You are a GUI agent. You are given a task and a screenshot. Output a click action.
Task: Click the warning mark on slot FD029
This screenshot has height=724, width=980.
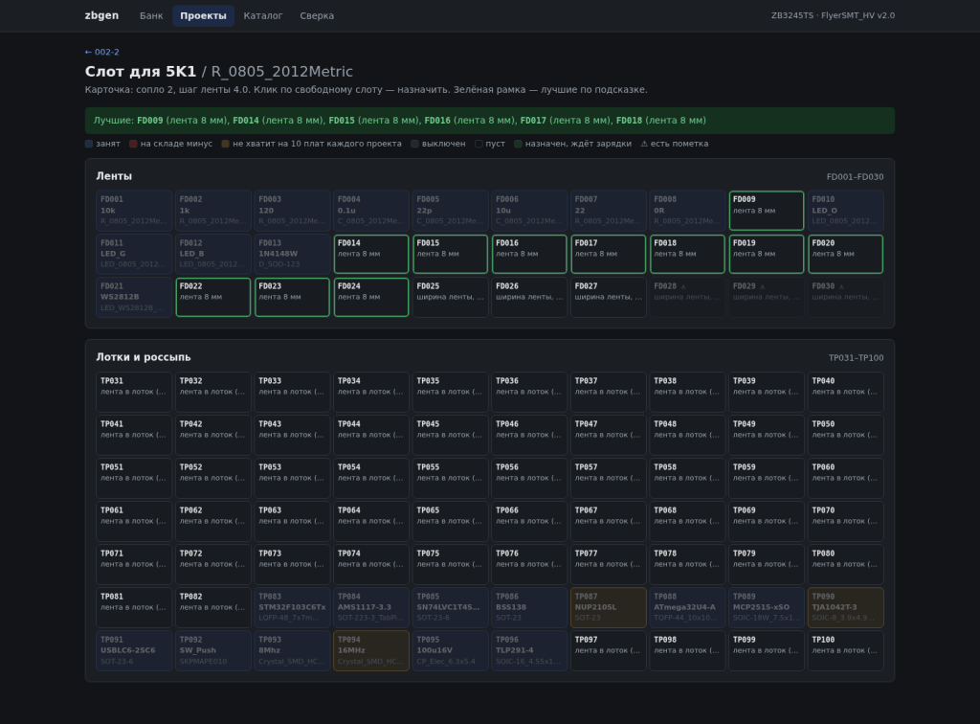click(762, 287)
